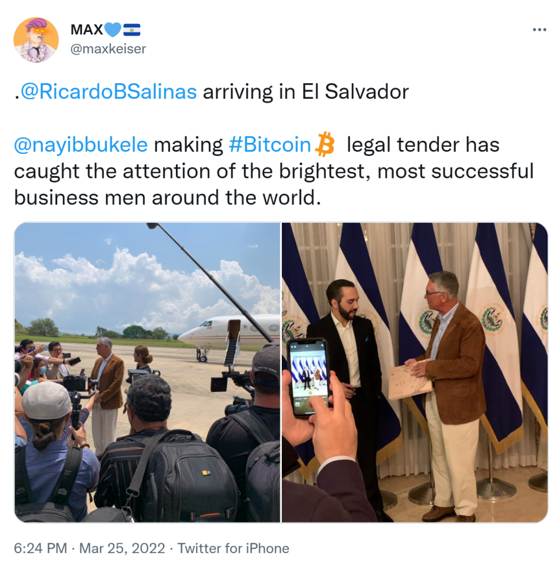Viewport: 559px width, 572px height.
Task: Open the three-dot more options menu
Action: click(540, 30)
